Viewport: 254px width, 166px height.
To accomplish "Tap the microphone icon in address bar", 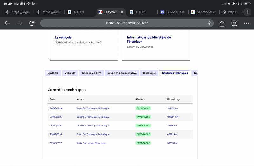I will [x=210, y=23].
